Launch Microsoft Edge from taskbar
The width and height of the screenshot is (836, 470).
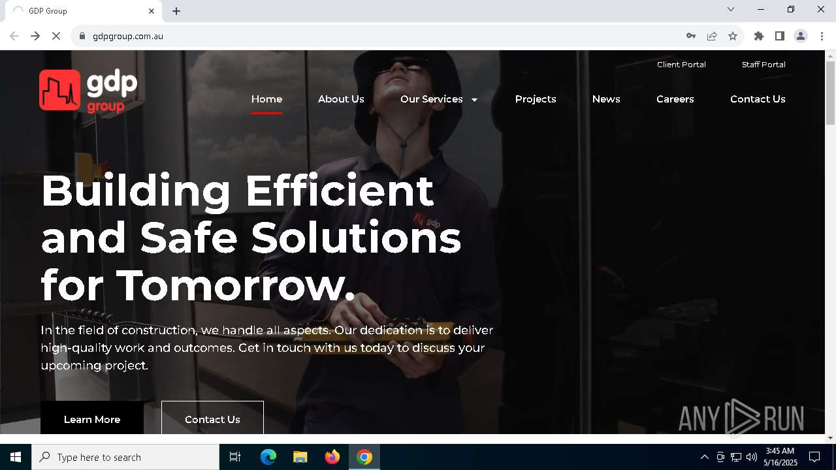click(x=268, y=457)
